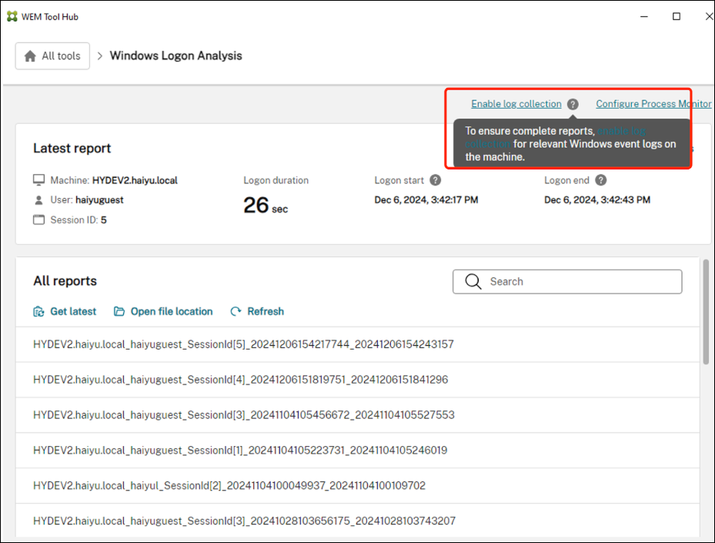This screenshot has width=715, height=543.
Task: Click the user icon next to haiyuguest
Action: point(38,199)
